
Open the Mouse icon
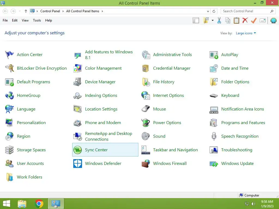(146, 109)
